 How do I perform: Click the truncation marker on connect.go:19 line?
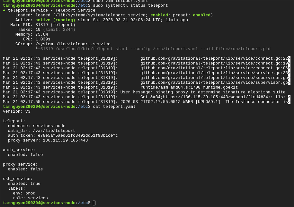[x=289, y=63]
